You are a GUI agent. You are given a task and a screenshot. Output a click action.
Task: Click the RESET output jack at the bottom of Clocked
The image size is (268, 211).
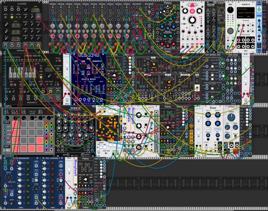pos(6,46)
